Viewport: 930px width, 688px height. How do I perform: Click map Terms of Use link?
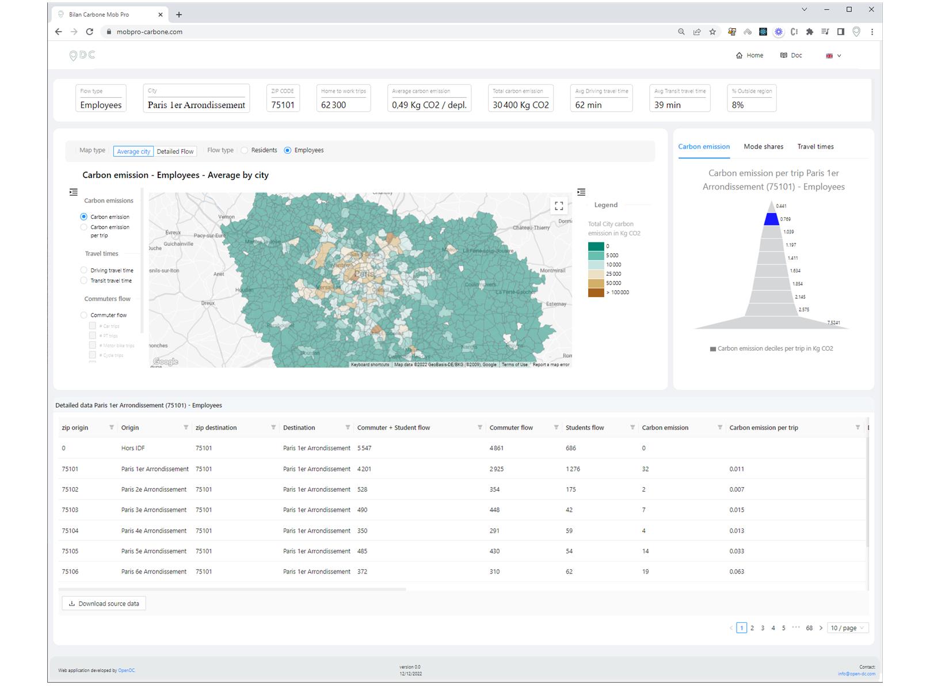coord(514,364)
